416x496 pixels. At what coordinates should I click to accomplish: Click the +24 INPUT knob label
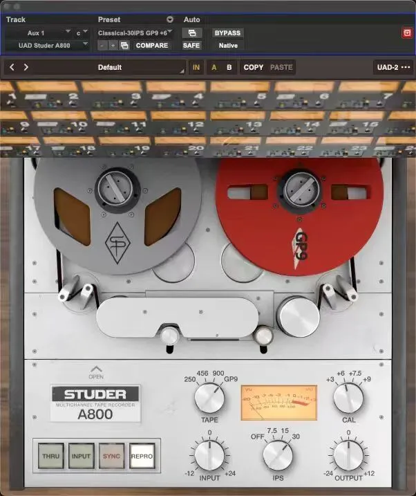pos(230,474)
